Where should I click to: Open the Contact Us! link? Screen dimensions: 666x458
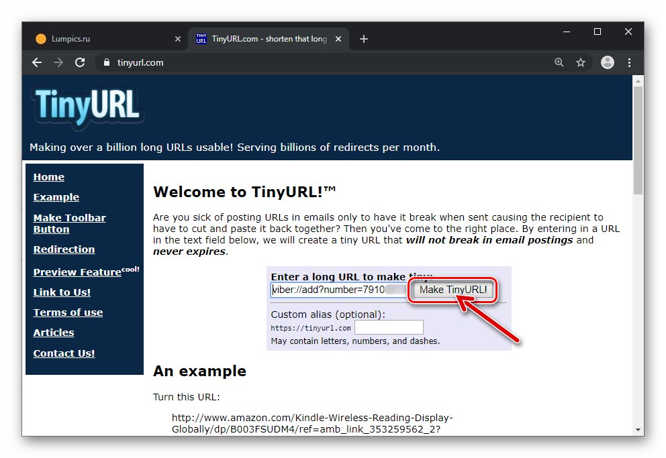point(64,353)
